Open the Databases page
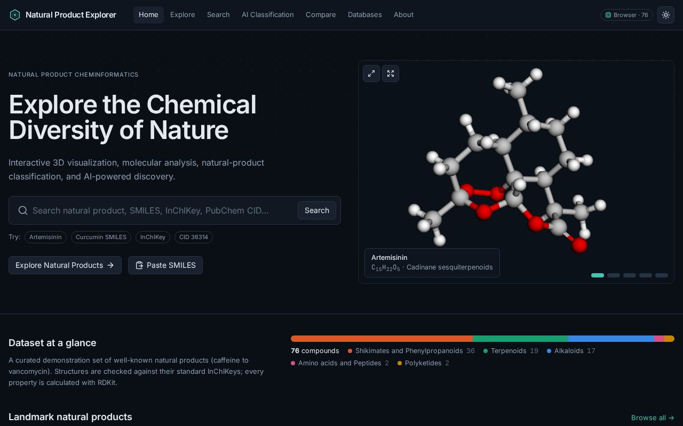The width and height of the screenshot is (683, 426). 365,15
